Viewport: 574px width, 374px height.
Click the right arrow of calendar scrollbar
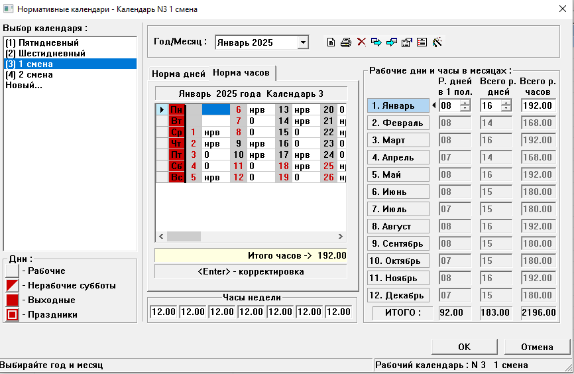tap(341, 236)
